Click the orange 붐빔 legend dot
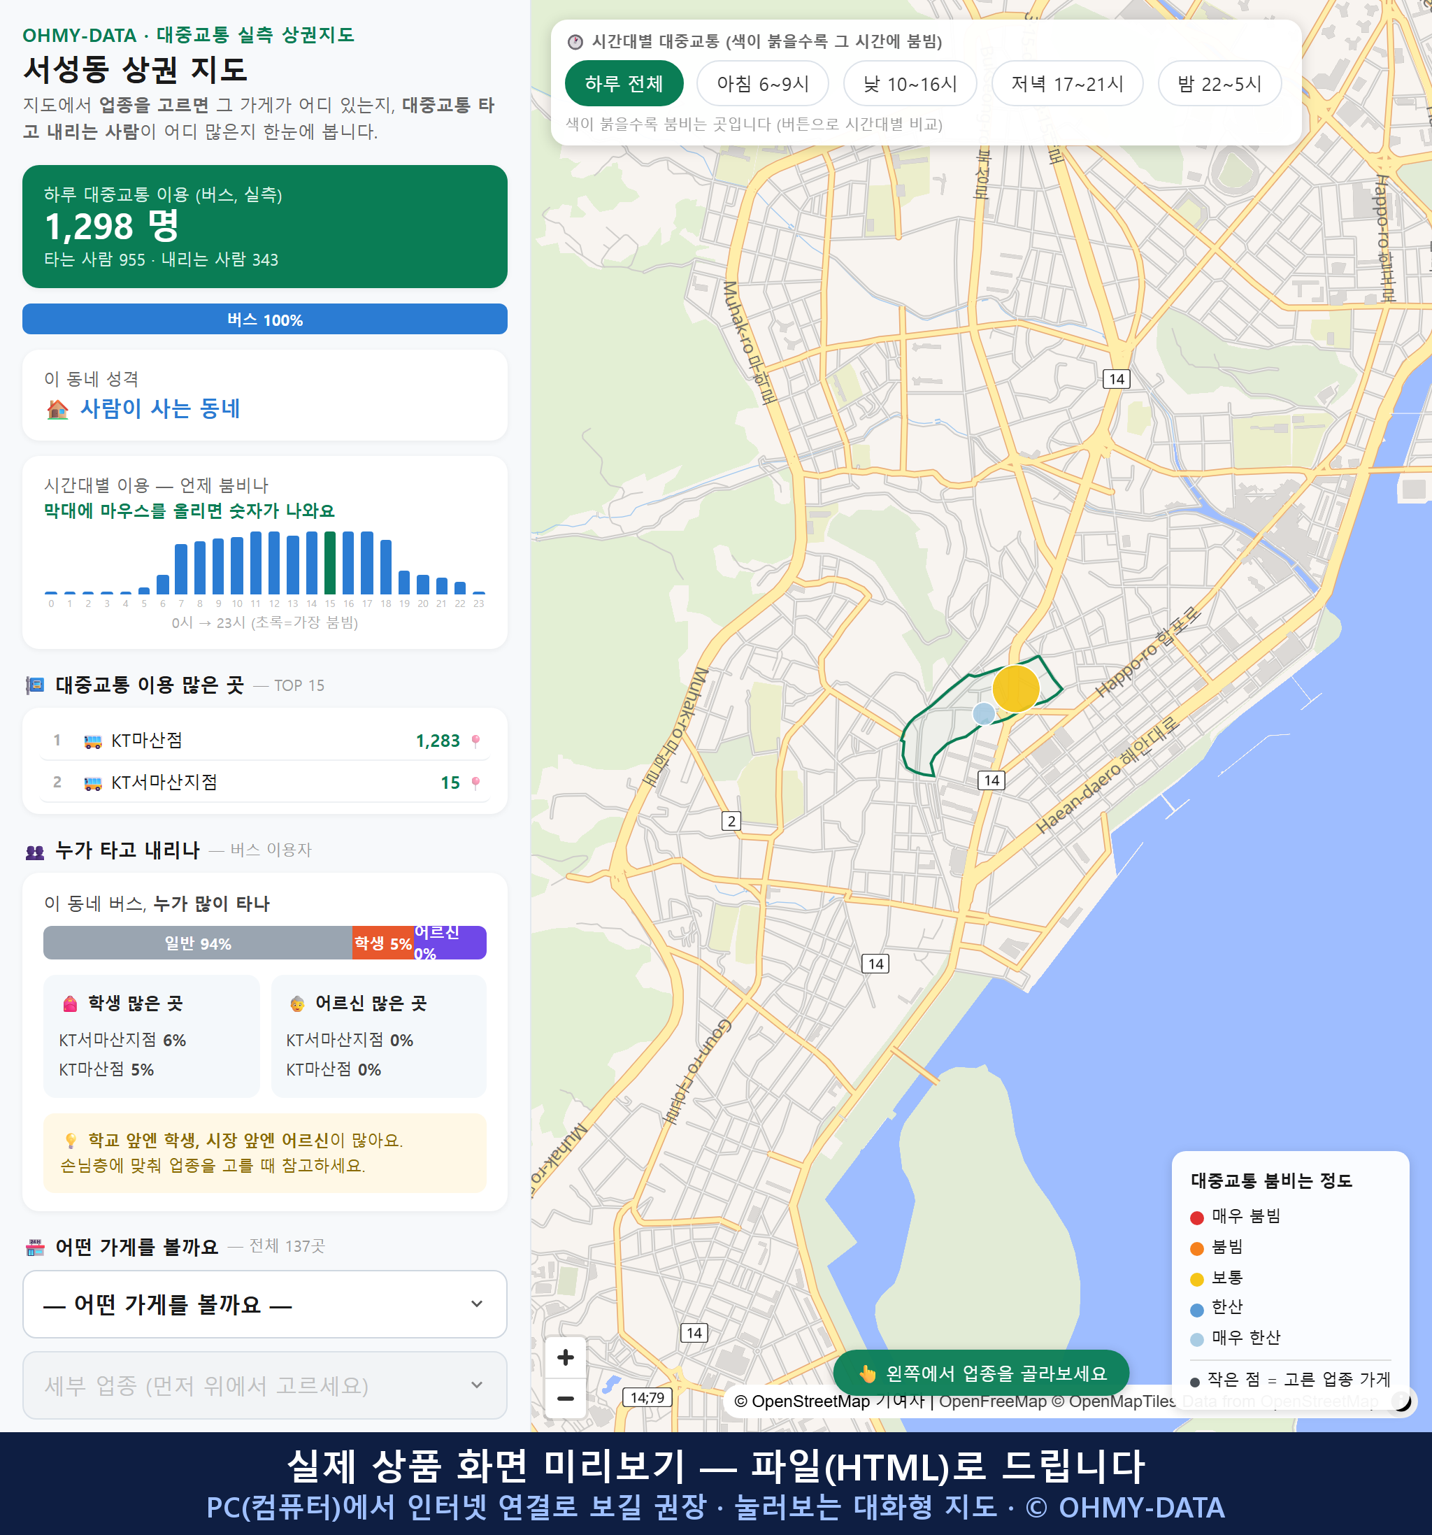This screenshot has width=1432, height=1535. (x=1196, y=1248)
